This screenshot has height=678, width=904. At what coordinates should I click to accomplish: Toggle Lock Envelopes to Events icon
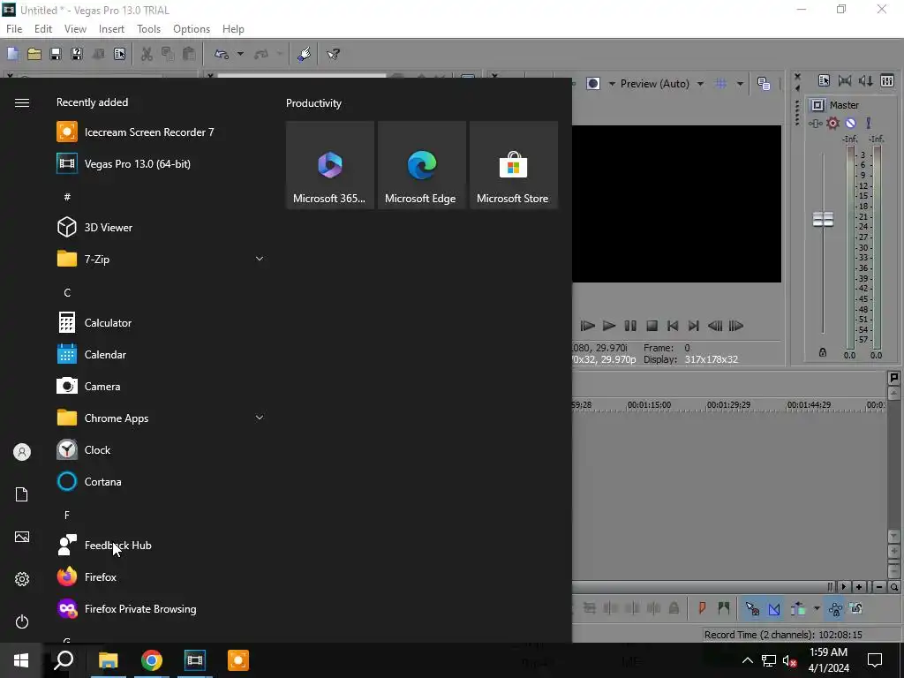(x=835, y=608)
